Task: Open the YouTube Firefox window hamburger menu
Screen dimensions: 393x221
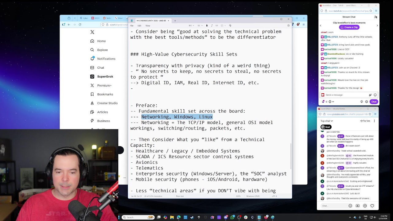Action: pos(375,114)
